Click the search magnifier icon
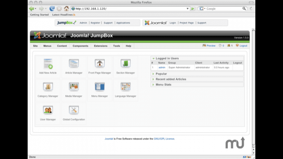Viewport: 283px width, 159px height. (x=244, y=8)
